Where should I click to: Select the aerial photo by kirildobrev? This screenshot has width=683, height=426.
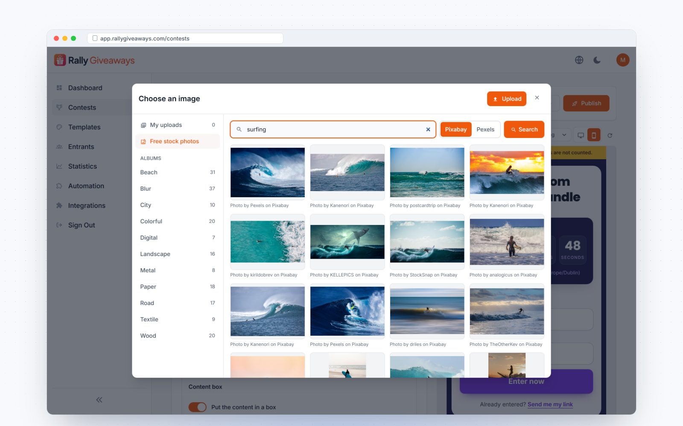coord(268,242)
